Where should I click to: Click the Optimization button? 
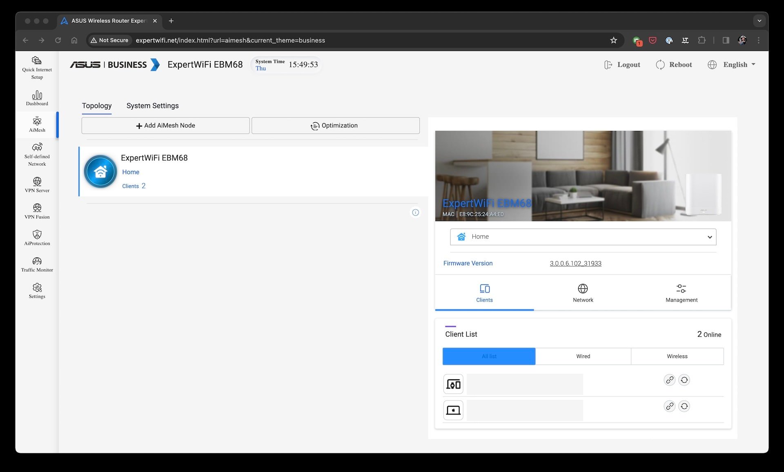[335, 125]
